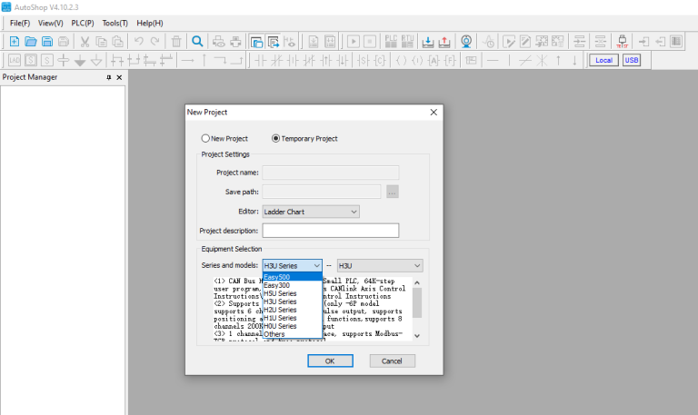Choose H3U Series from the list
The width and height of the screenshot is (698, 415).
(x=293, y=301)
